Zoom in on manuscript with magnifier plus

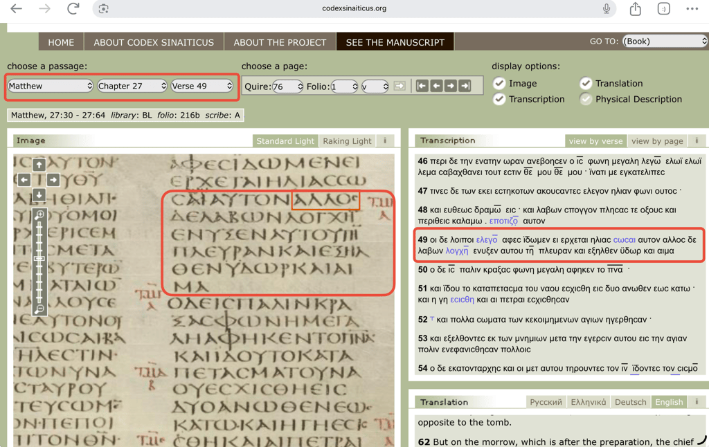pyautogui.click(x=39, y=215)
